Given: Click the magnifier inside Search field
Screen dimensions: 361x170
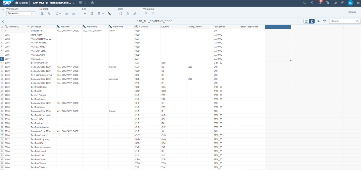Looking at the screenshot, I should tap(358, 21).
